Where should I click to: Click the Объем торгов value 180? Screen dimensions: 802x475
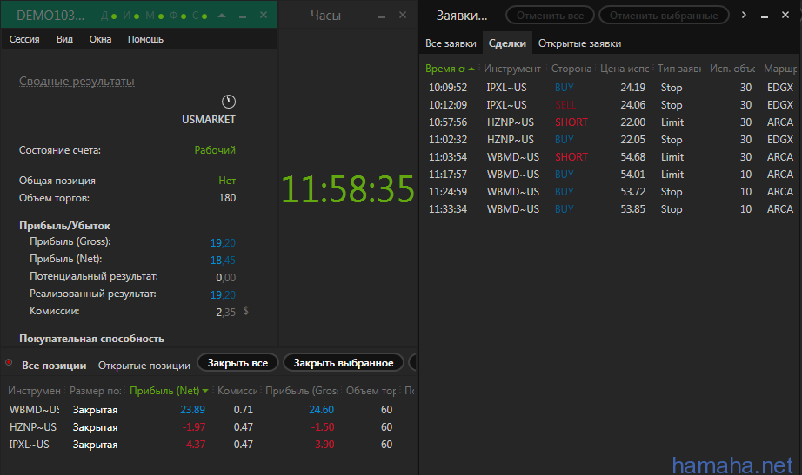[x=227, y=198]
